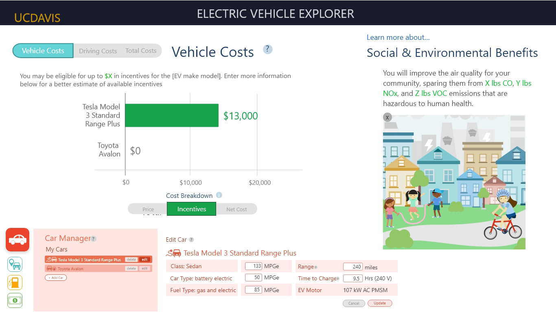Select Incentives cost breakdown
Viewport: 556px width, 312px height.
pyautogui.click(x=191, y=209)
